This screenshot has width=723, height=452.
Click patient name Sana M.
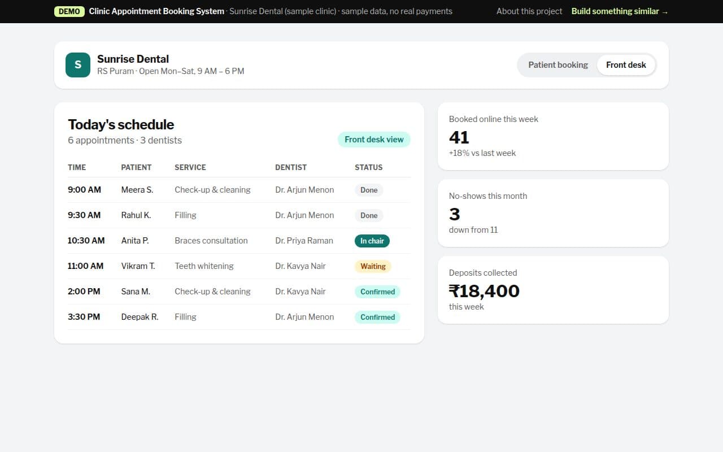coord(136,292)
